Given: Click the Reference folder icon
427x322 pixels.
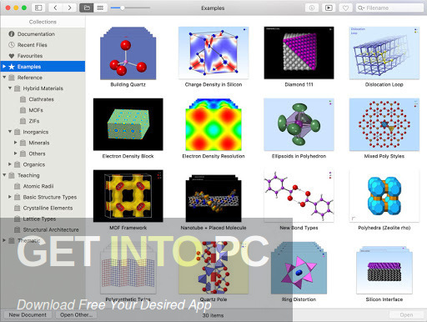Looking at the screenshot, I should click(12, 78).
